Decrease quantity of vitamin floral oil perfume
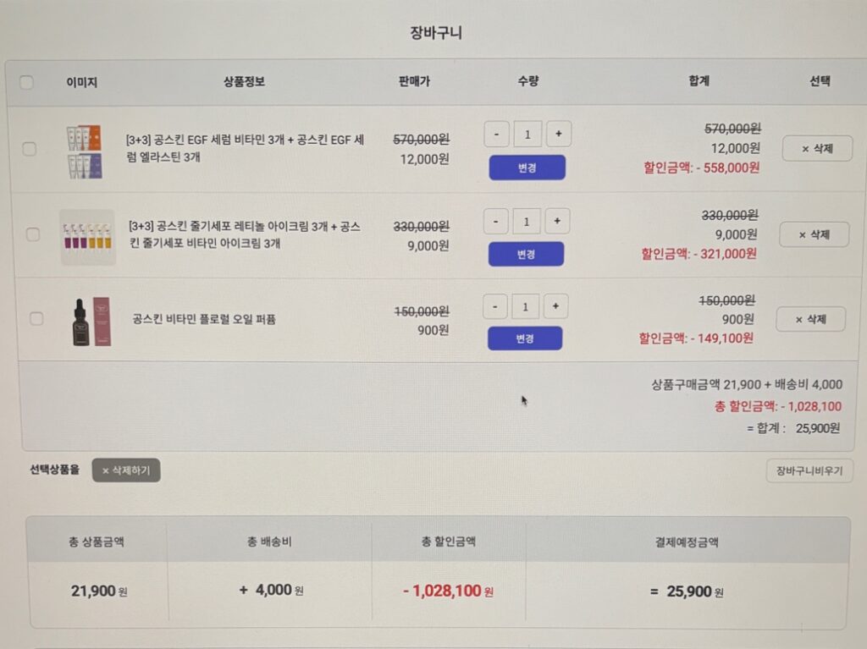The image size is (867, 649). (x=494, y=306)
